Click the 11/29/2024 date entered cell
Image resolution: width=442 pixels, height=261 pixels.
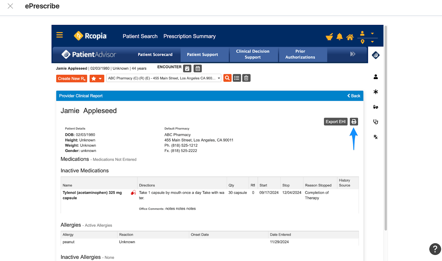click(x=279, y=242)
